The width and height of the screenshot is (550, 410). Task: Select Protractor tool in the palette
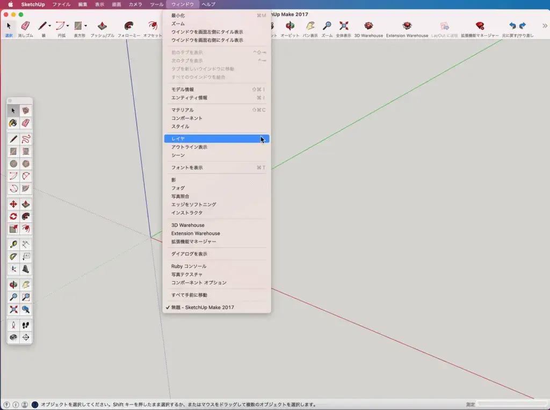[13, 257]
